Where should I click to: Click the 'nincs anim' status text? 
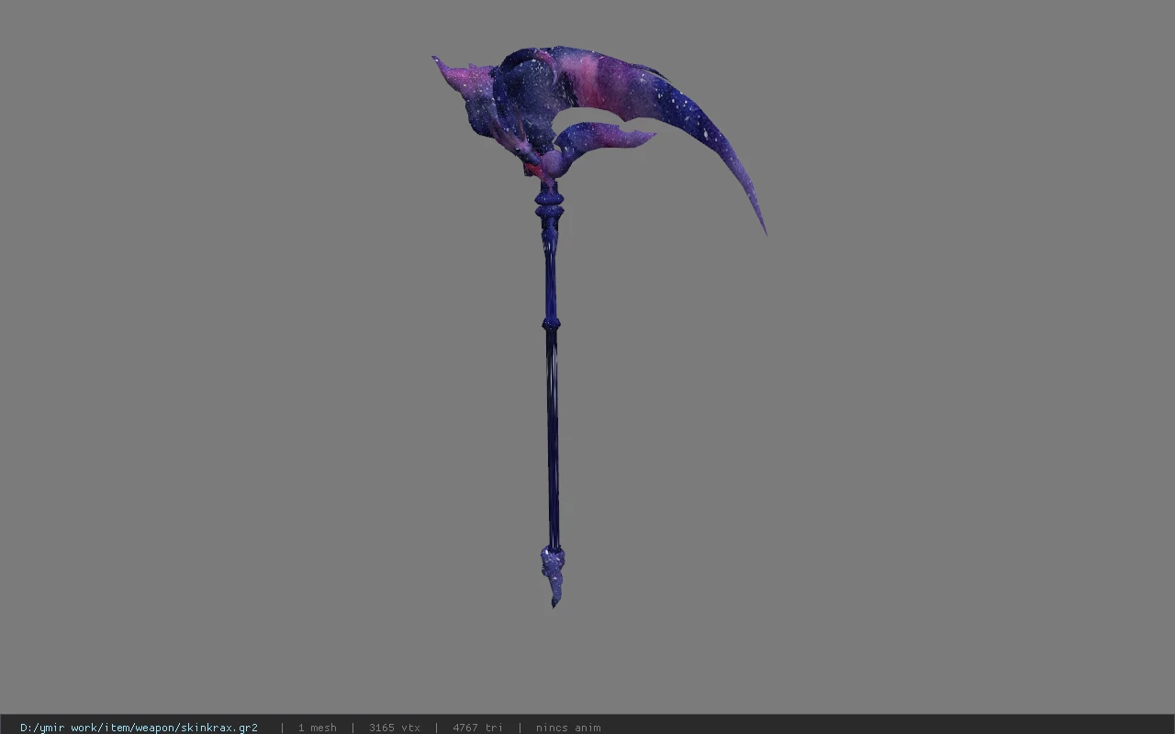tap(568, 728)
